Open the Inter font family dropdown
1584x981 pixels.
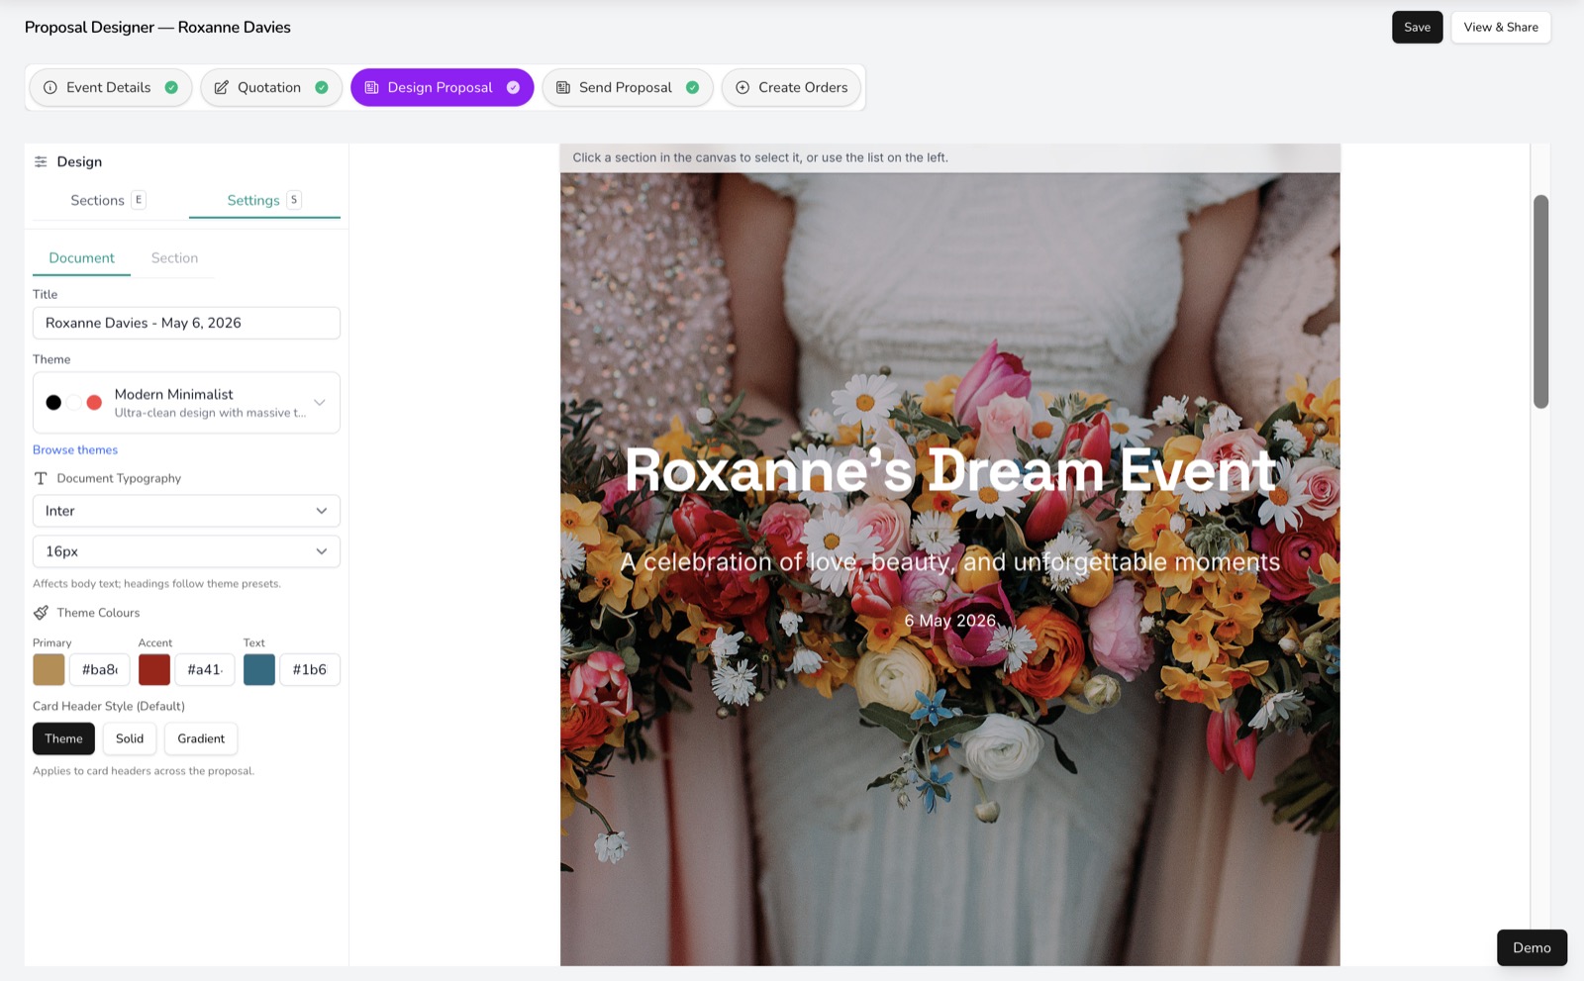[x=185, y=511]
